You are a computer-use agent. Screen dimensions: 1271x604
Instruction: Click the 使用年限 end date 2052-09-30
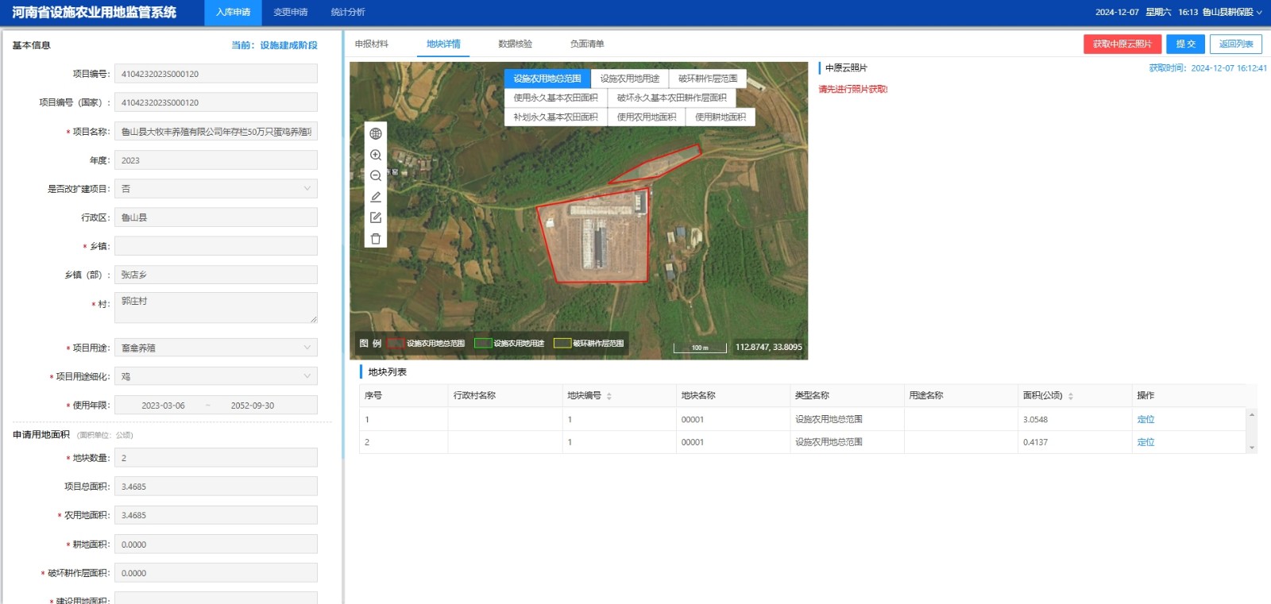tap(253, 406)
